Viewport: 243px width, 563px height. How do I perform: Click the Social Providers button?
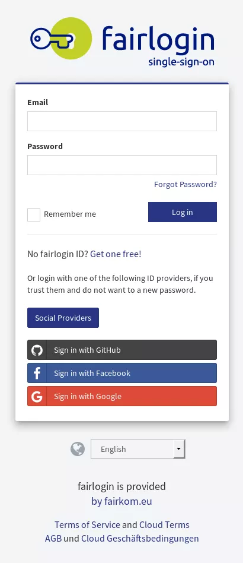pos(63,318)
